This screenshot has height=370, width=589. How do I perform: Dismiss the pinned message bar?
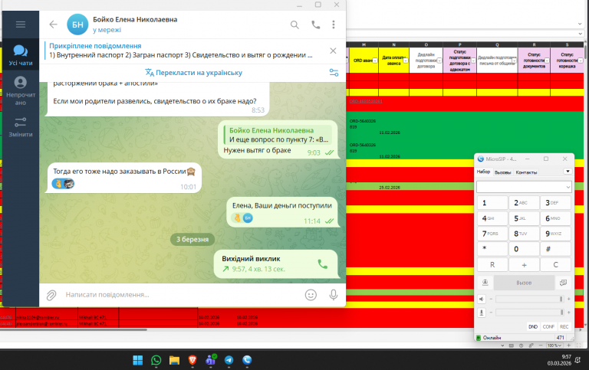tap(333, 51)
